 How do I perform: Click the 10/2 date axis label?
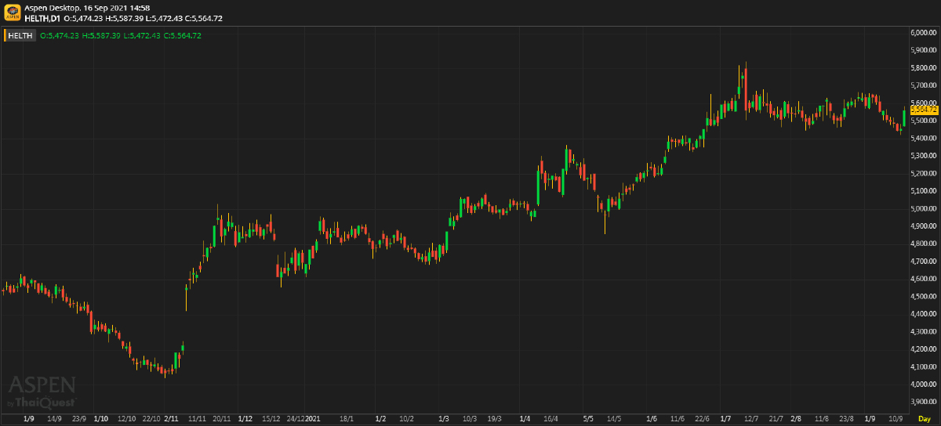406,419
